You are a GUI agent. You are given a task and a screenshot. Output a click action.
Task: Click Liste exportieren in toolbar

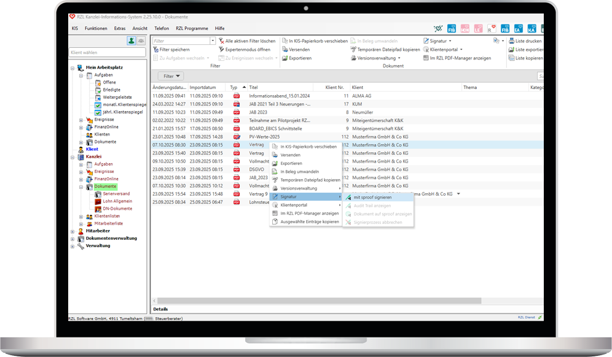pos(526,50)
